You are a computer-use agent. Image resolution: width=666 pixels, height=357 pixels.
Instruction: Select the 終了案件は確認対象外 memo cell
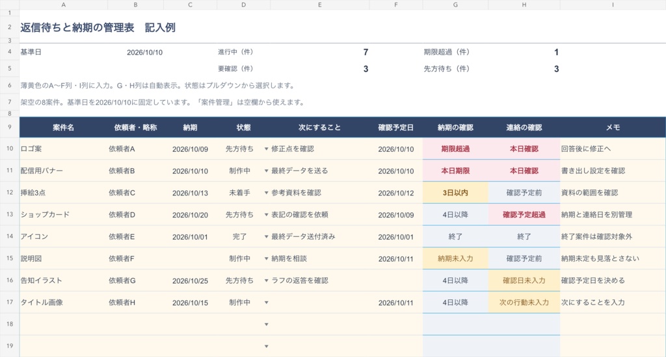(613, 236)
